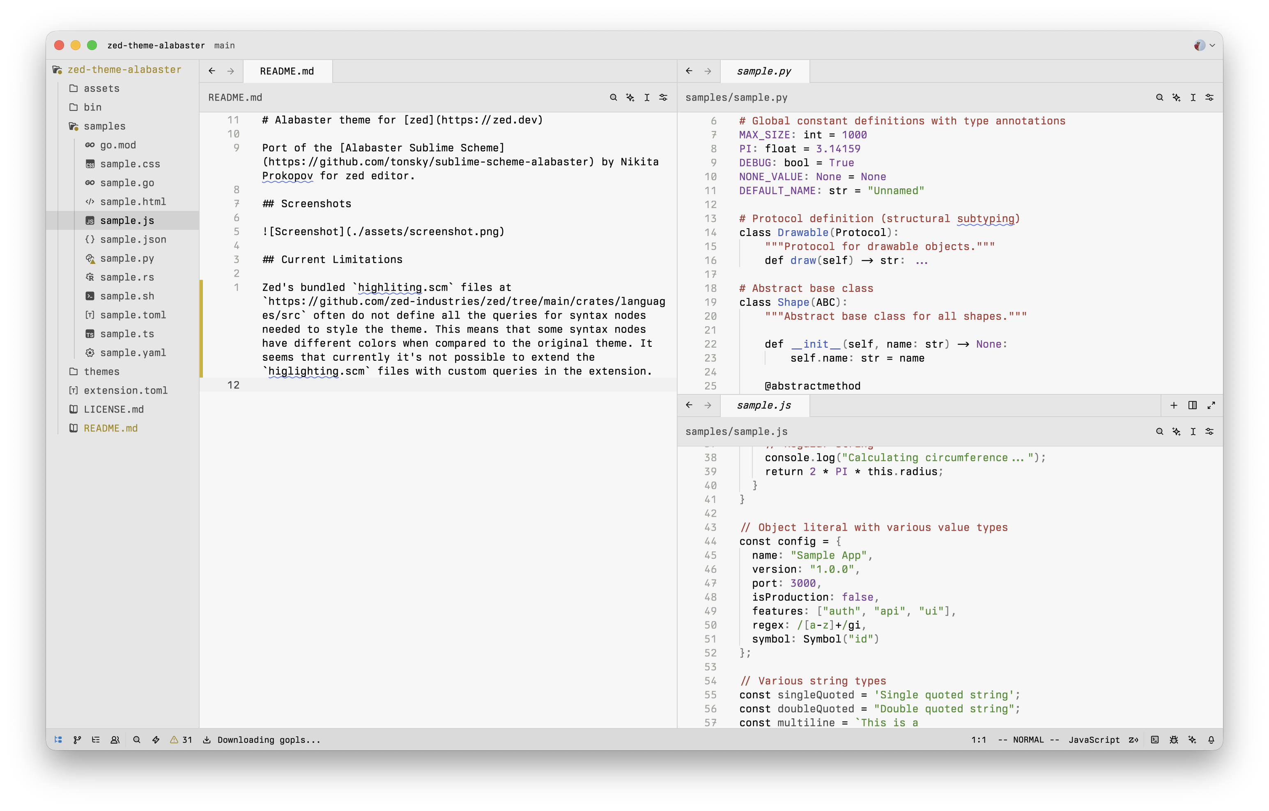This screenshot has height=811, width=1269.
Task: Open the terminal panel icon
Action: (x=1155, y=739)
